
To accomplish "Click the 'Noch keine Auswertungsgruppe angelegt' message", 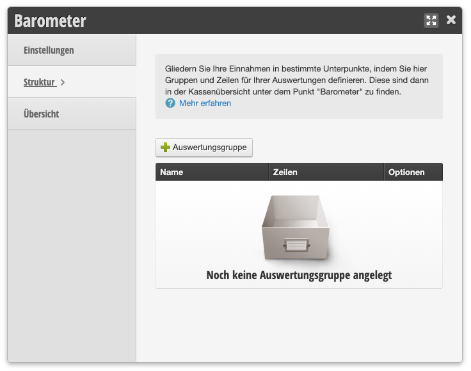I will [299, 275].
